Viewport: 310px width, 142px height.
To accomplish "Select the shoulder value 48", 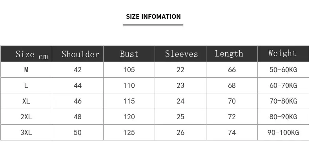I will (x=78, y=117).
